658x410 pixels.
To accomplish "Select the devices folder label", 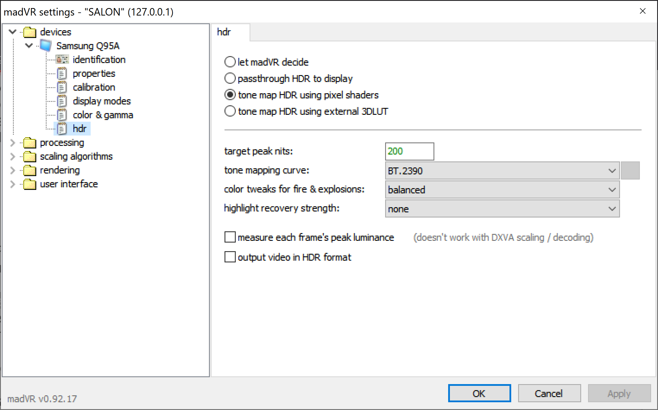I will click(56, 32).
